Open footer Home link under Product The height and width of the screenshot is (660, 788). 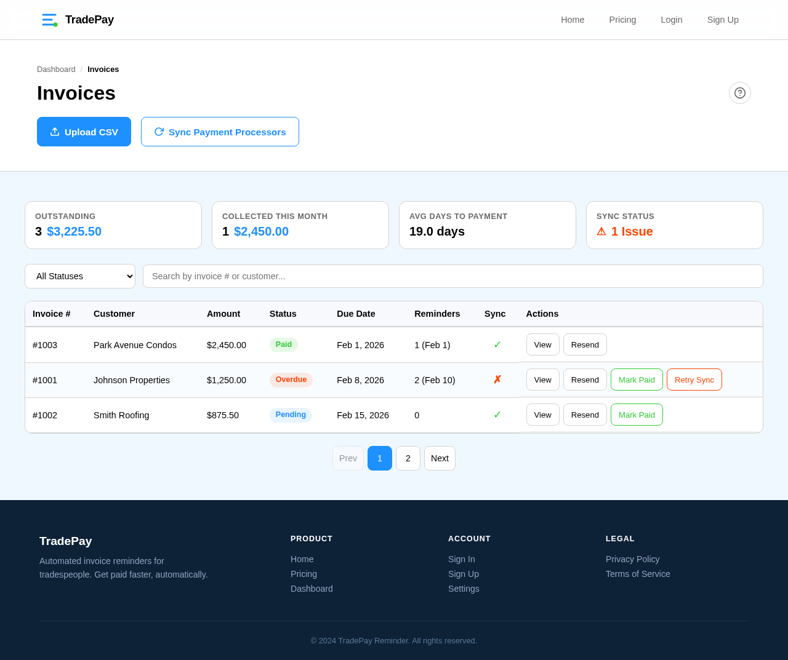point(302,559)
